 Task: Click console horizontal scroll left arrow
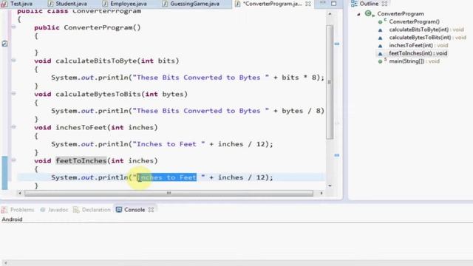pos(5,263)
